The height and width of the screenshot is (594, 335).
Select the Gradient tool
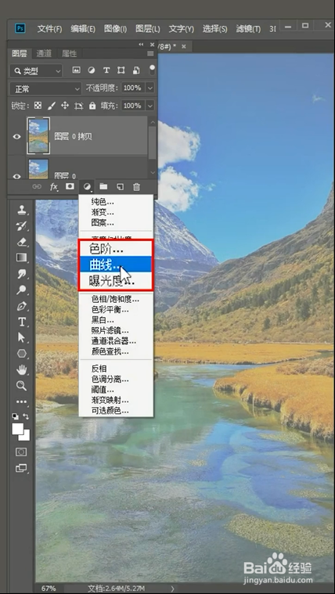22,258
